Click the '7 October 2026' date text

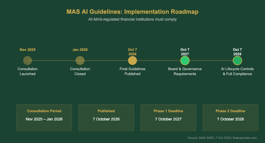[106, 119]
